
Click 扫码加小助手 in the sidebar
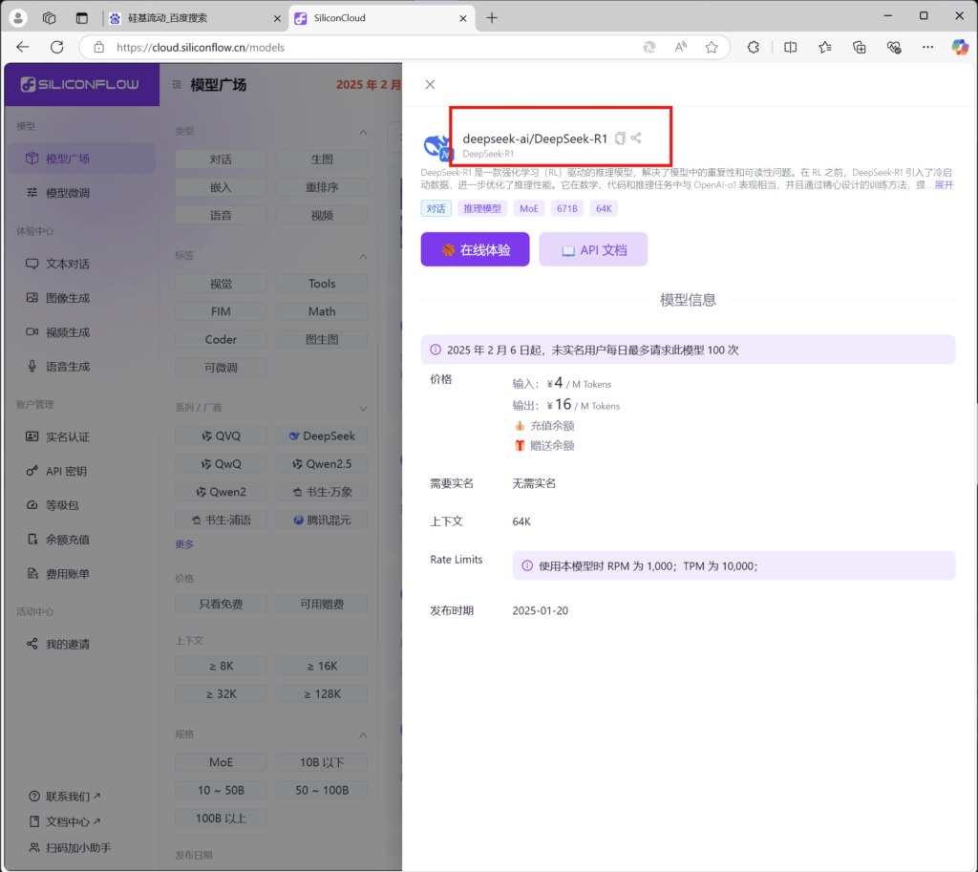[x=70, y=848]
